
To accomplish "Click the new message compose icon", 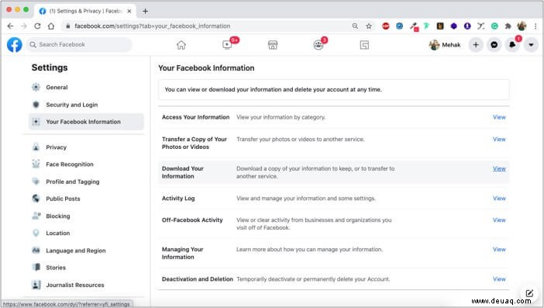I will click(x=529, y=293).
